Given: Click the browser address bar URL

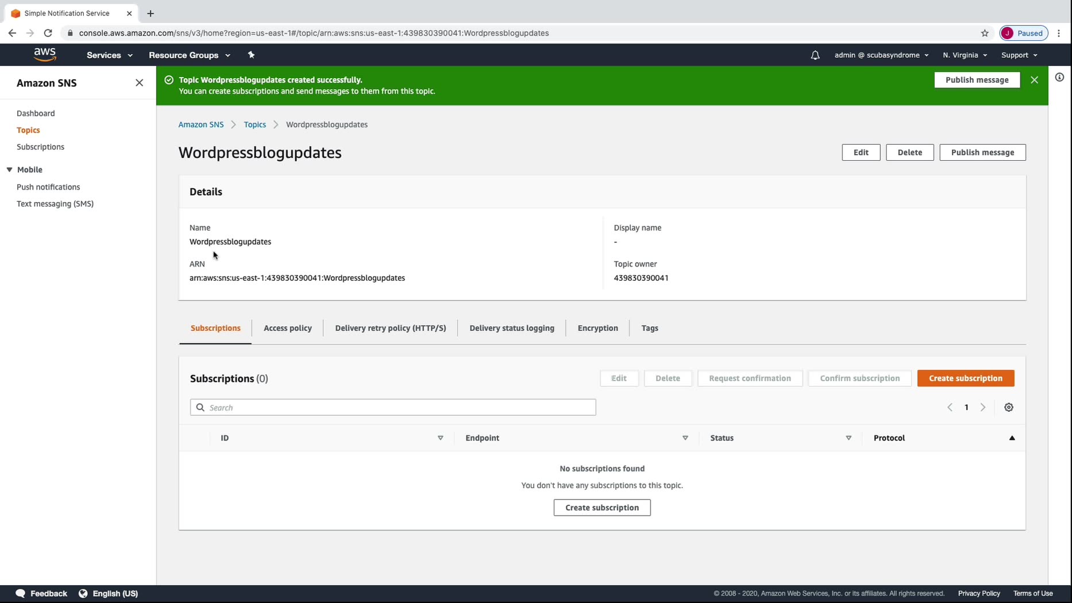Looking at the screenshot, I should coord(314,33).
